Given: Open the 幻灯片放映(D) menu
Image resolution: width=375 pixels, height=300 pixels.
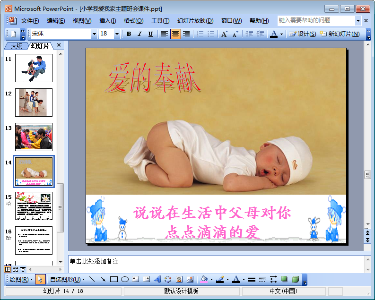Looking at the screenshot, I should (x=195, y=21).
